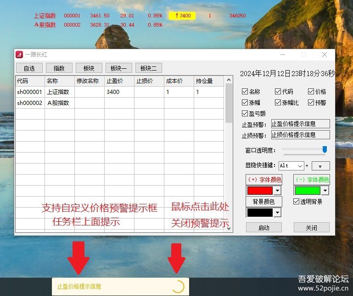This screenshot has height=296, width=353.
Task: Click the table scrollbar up arrow
Action: [x=229, y=80]
